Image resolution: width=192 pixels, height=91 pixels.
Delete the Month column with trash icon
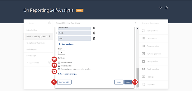pos(94,33)
